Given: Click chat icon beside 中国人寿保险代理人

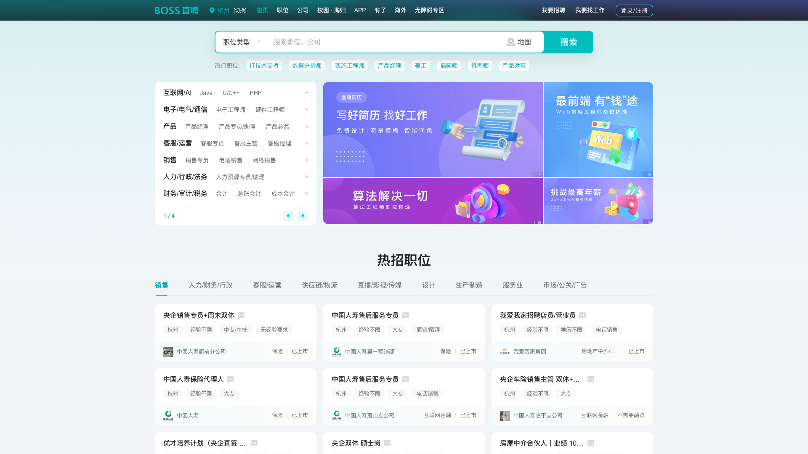Looking at the screenshot, I should click(x=231, y=379).
